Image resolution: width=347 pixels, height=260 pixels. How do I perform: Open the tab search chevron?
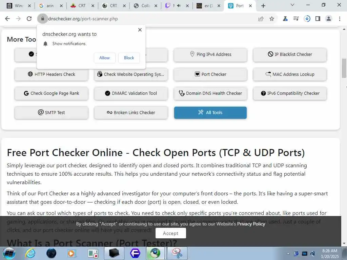point(292,5)
